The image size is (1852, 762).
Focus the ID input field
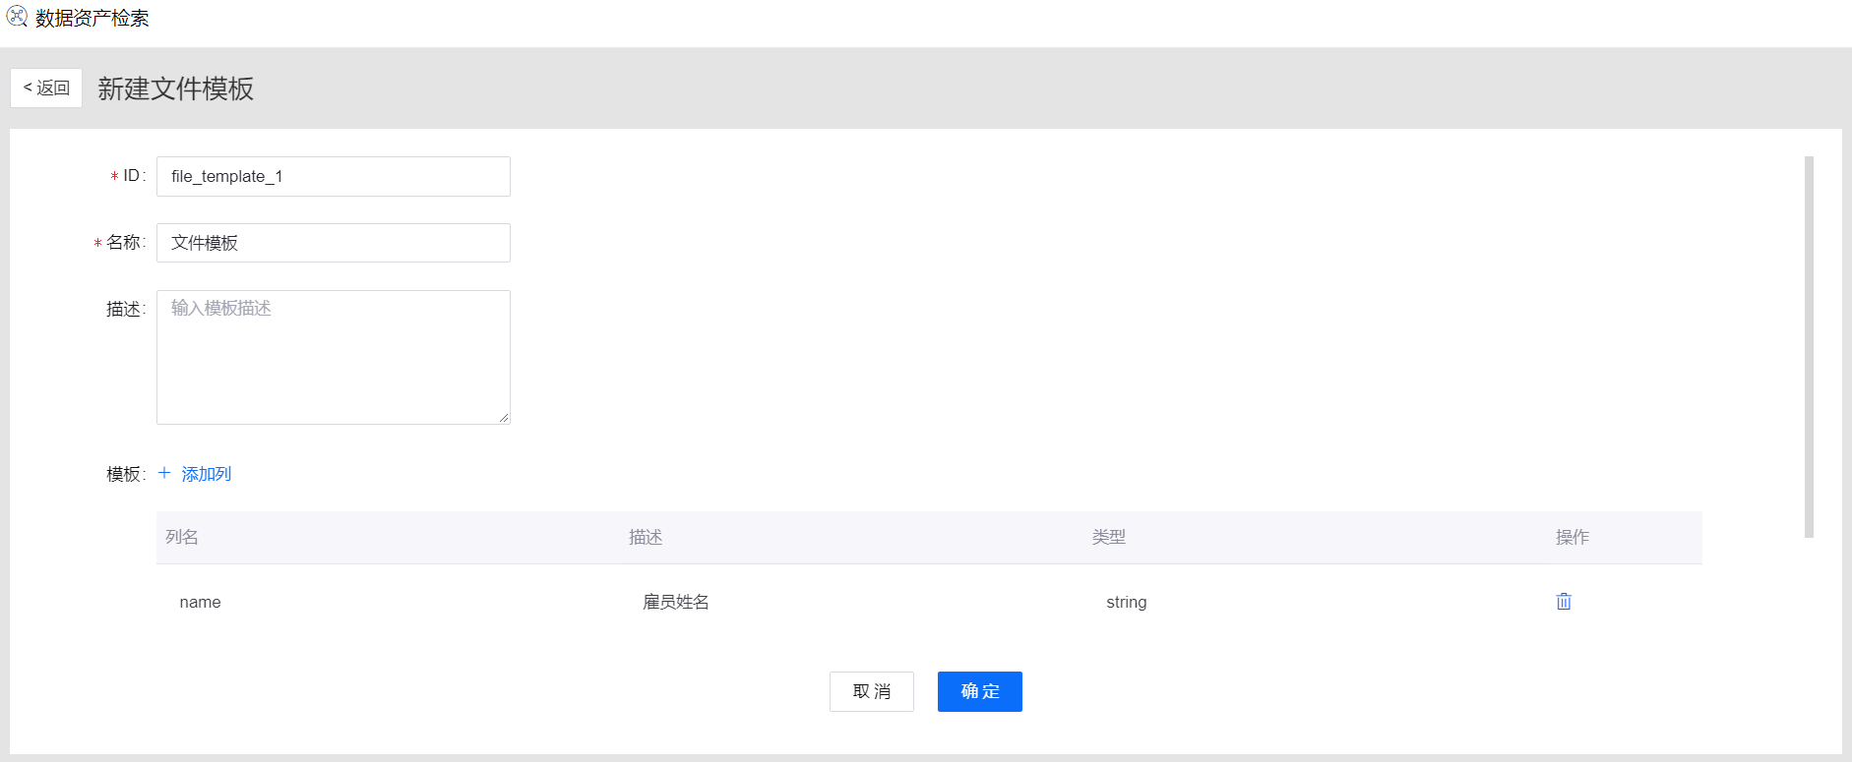(334, 176)
